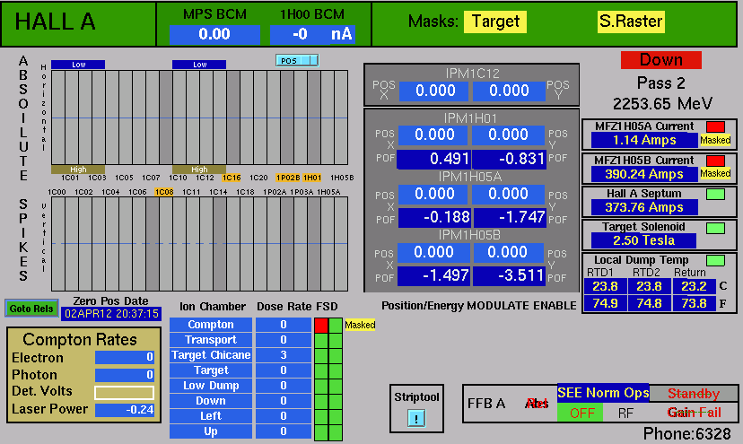Click the IPM1H05B POF value -1.497
743x444 pixels.
click(x=433, y=275)
